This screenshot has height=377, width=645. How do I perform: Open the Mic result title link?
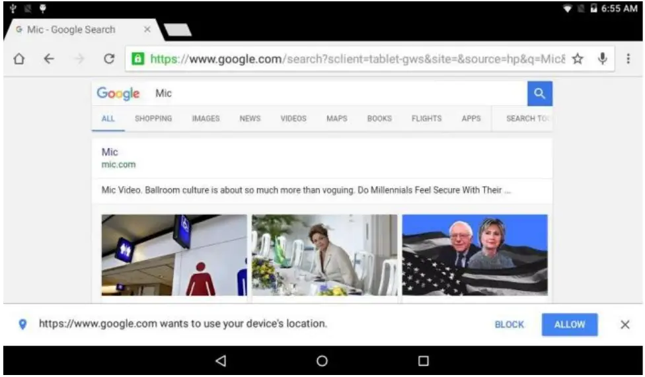coord(110,152)
